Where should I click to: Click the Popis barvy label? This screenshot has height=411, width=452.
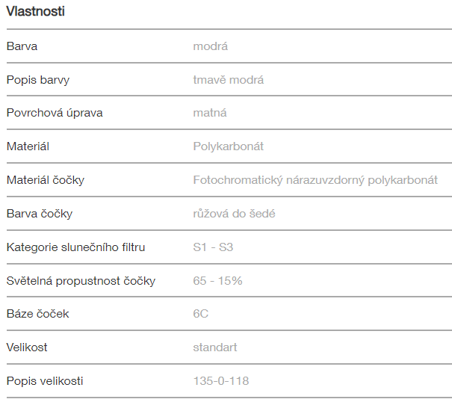coord(37,80)
